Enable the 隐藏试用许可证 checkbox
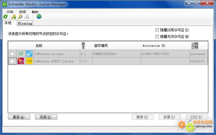The height and width of the screenshot is (135, 216). click(157, 30)
